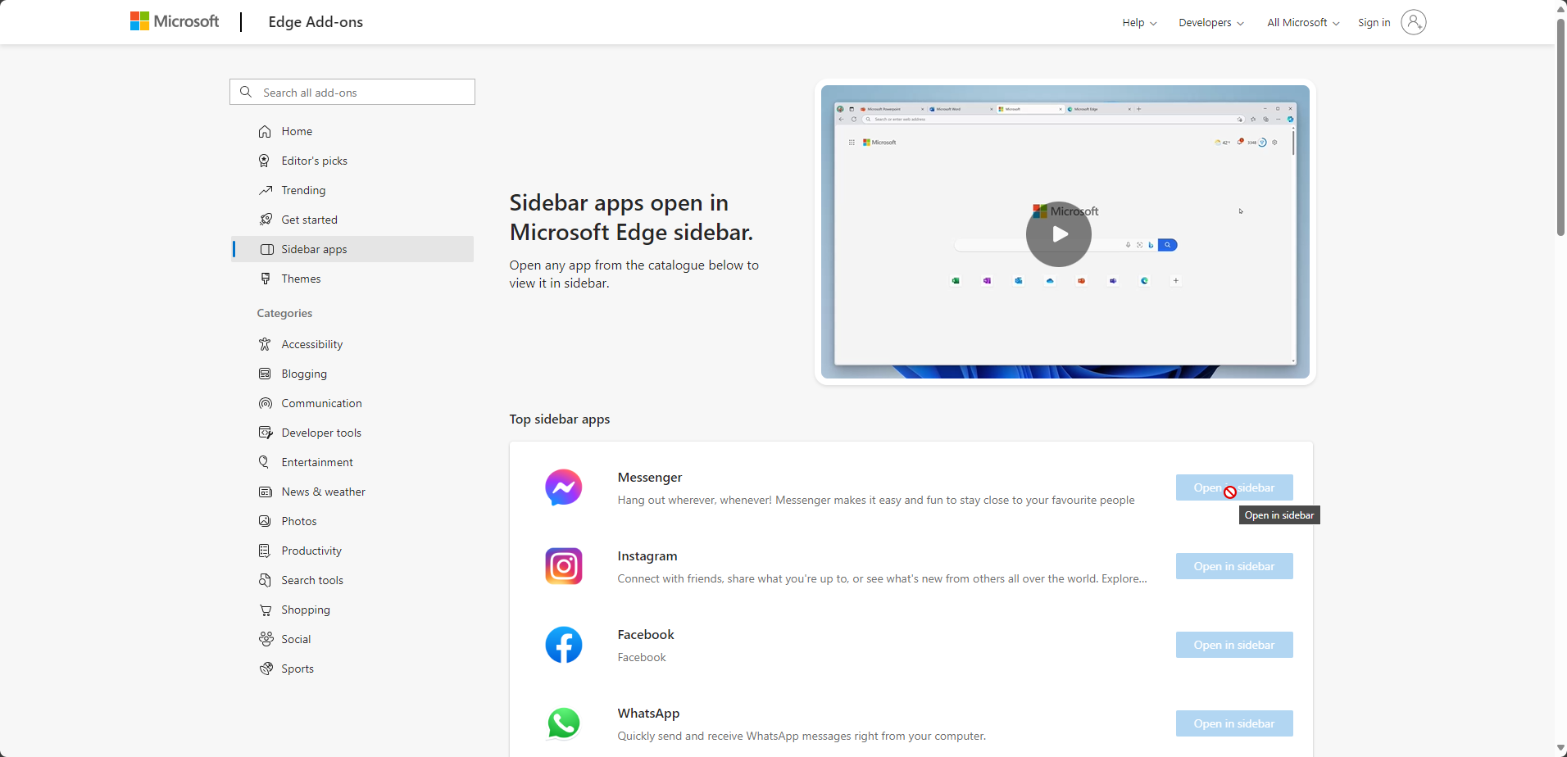Click the Get started rocket icon
The image size is (1567, 757).
tap(265, 220)
